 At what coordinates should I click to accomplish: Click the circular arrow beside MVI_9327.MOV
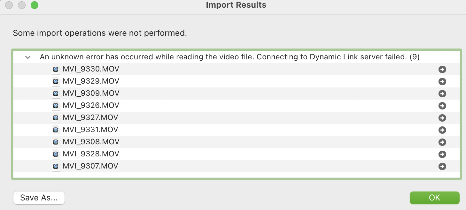coord(442,118)
